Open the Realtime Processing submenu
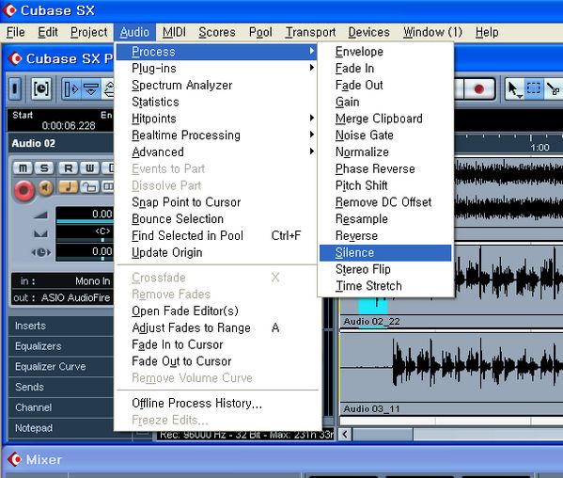 [217, 135]
